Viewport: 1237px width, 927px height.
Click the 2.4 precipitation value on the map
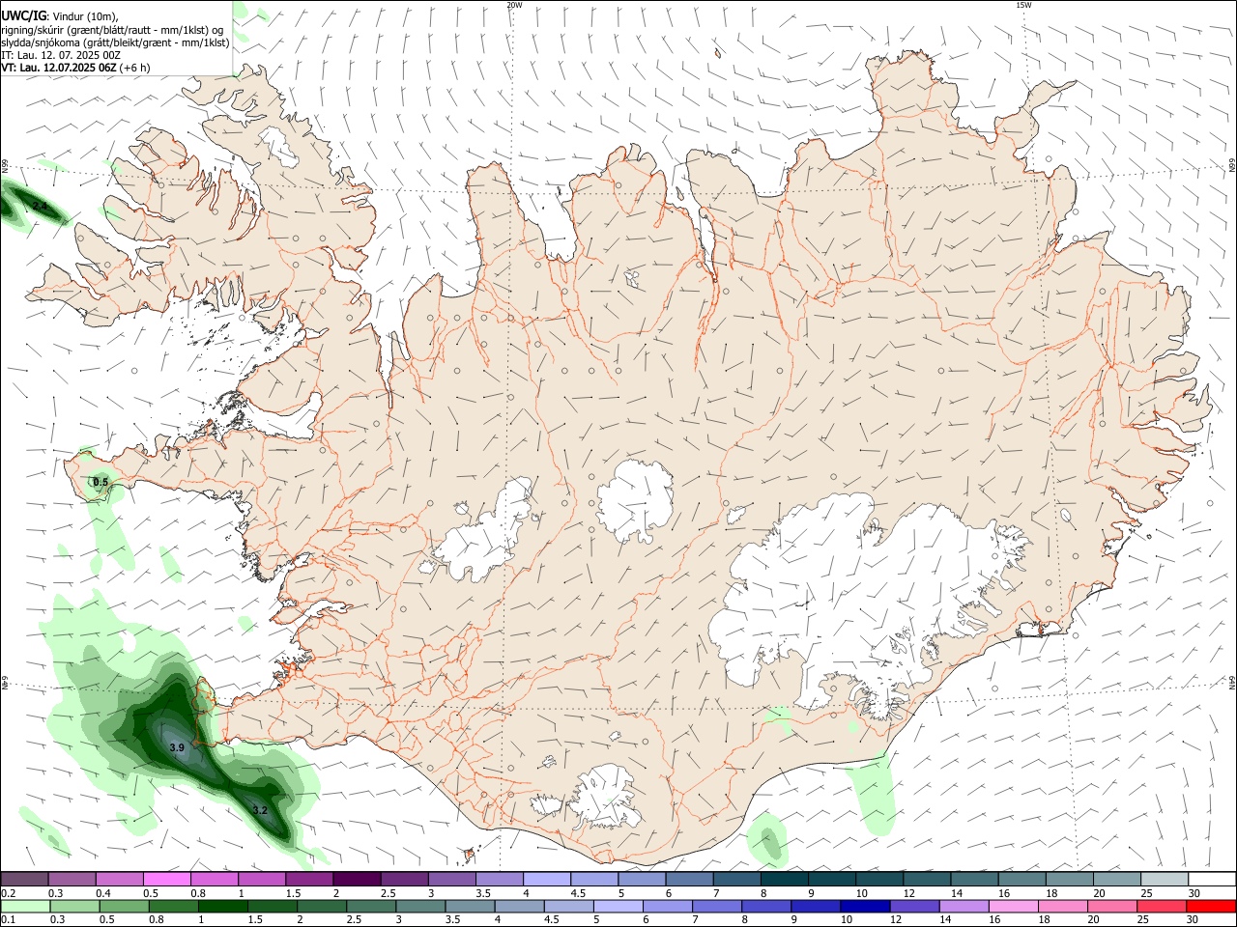point(40,207)
